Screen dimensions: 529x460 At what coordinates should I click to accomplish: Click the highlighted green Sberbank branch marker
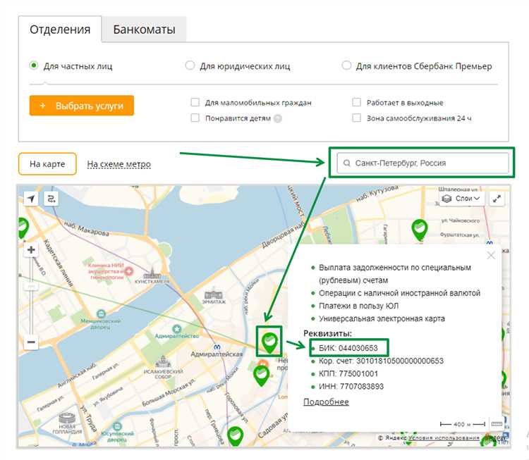tap(269, 342)
